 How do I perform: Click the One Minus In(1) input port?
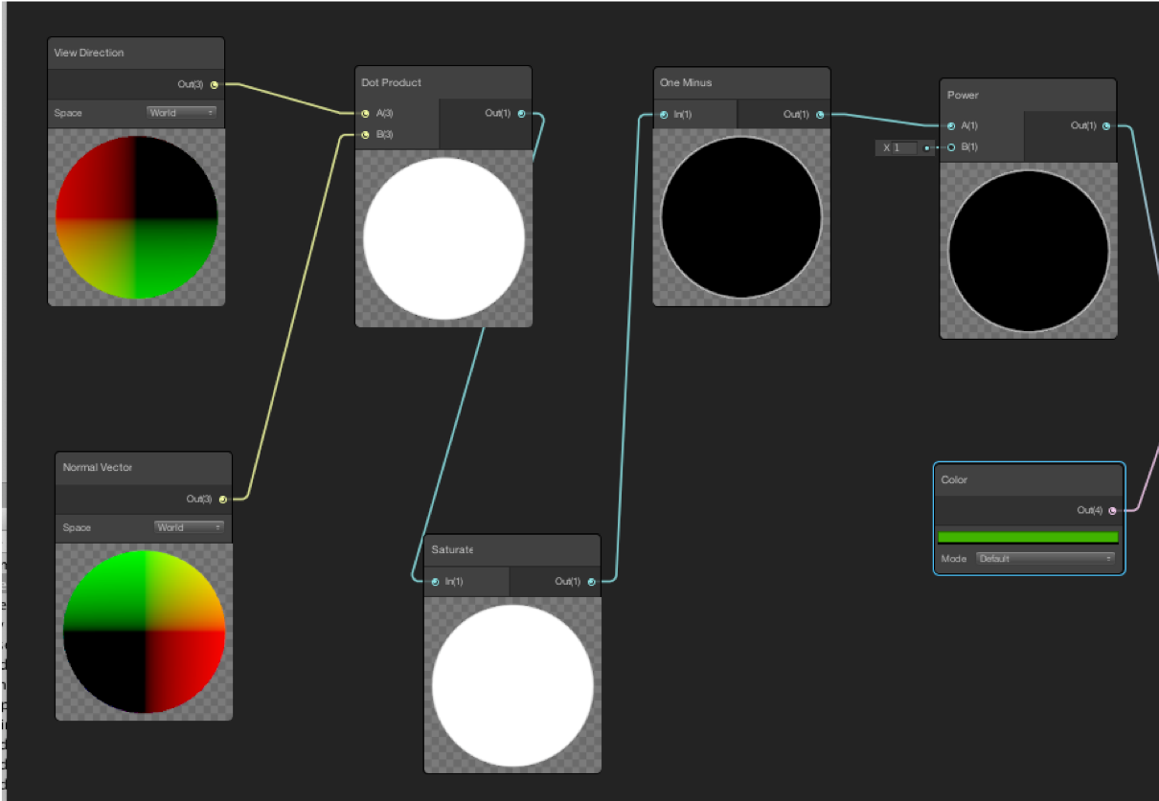coord(664,115)
